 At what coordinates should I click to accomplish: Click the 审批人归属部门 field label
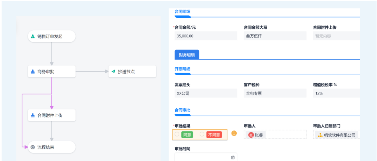326,126
